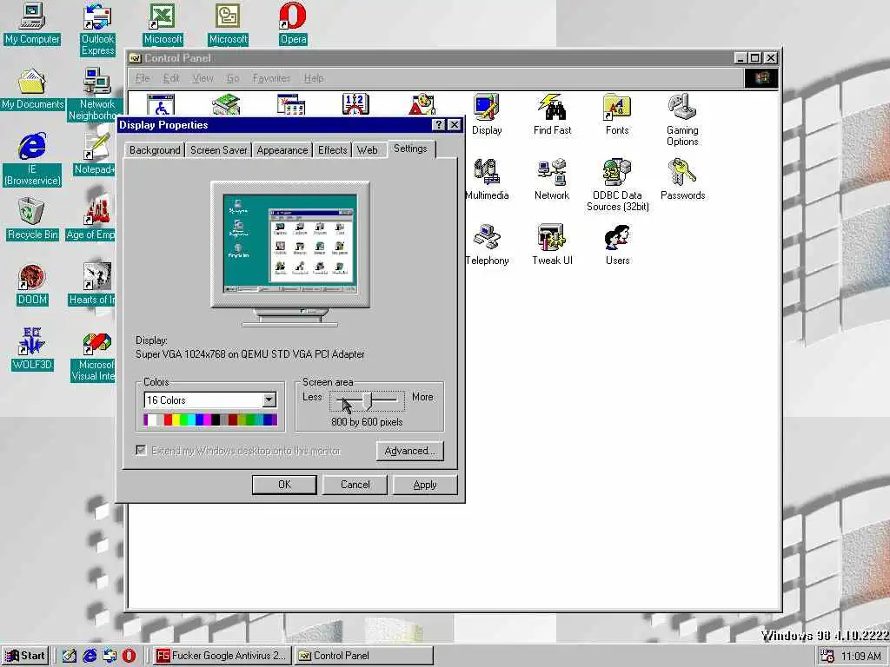Open the Display icon in Control Panel
The height and width of the screenshot is (667, 890).
487,115
